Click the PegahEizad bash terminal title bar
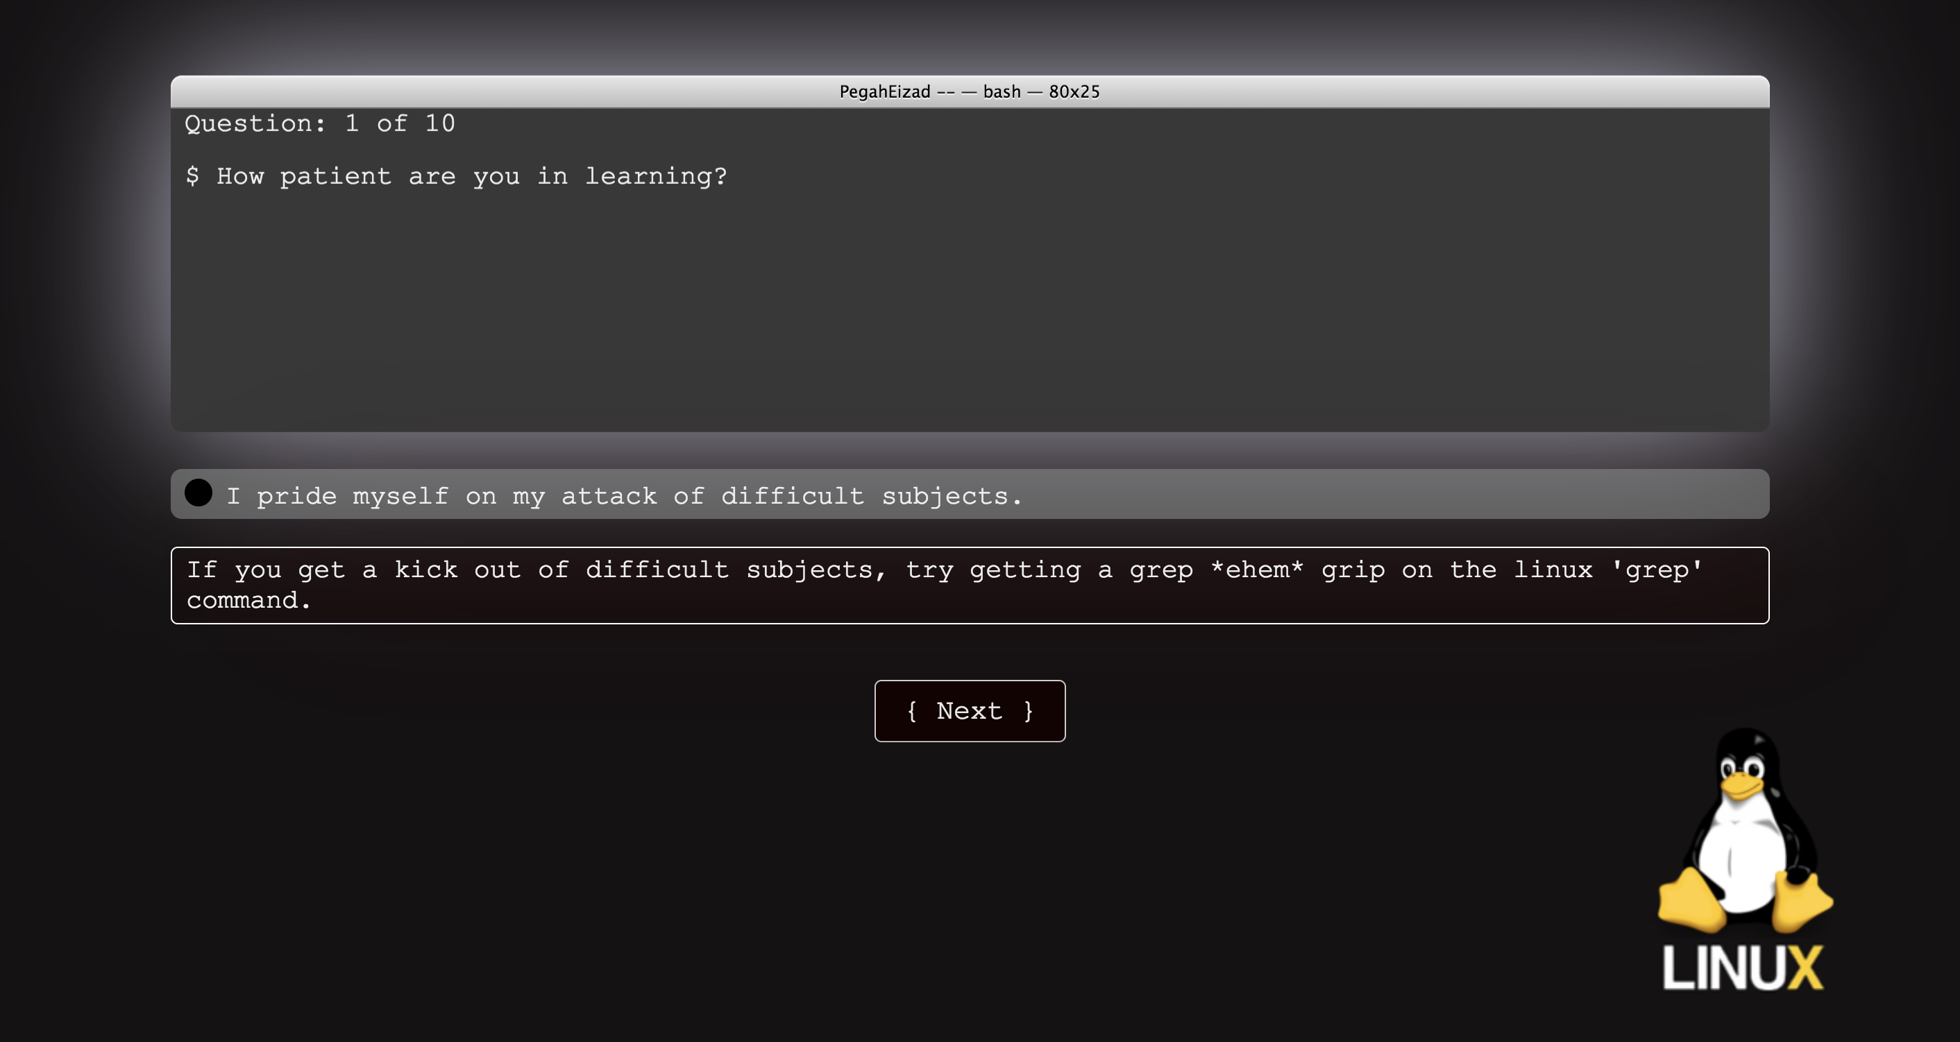 click(970, 92)
